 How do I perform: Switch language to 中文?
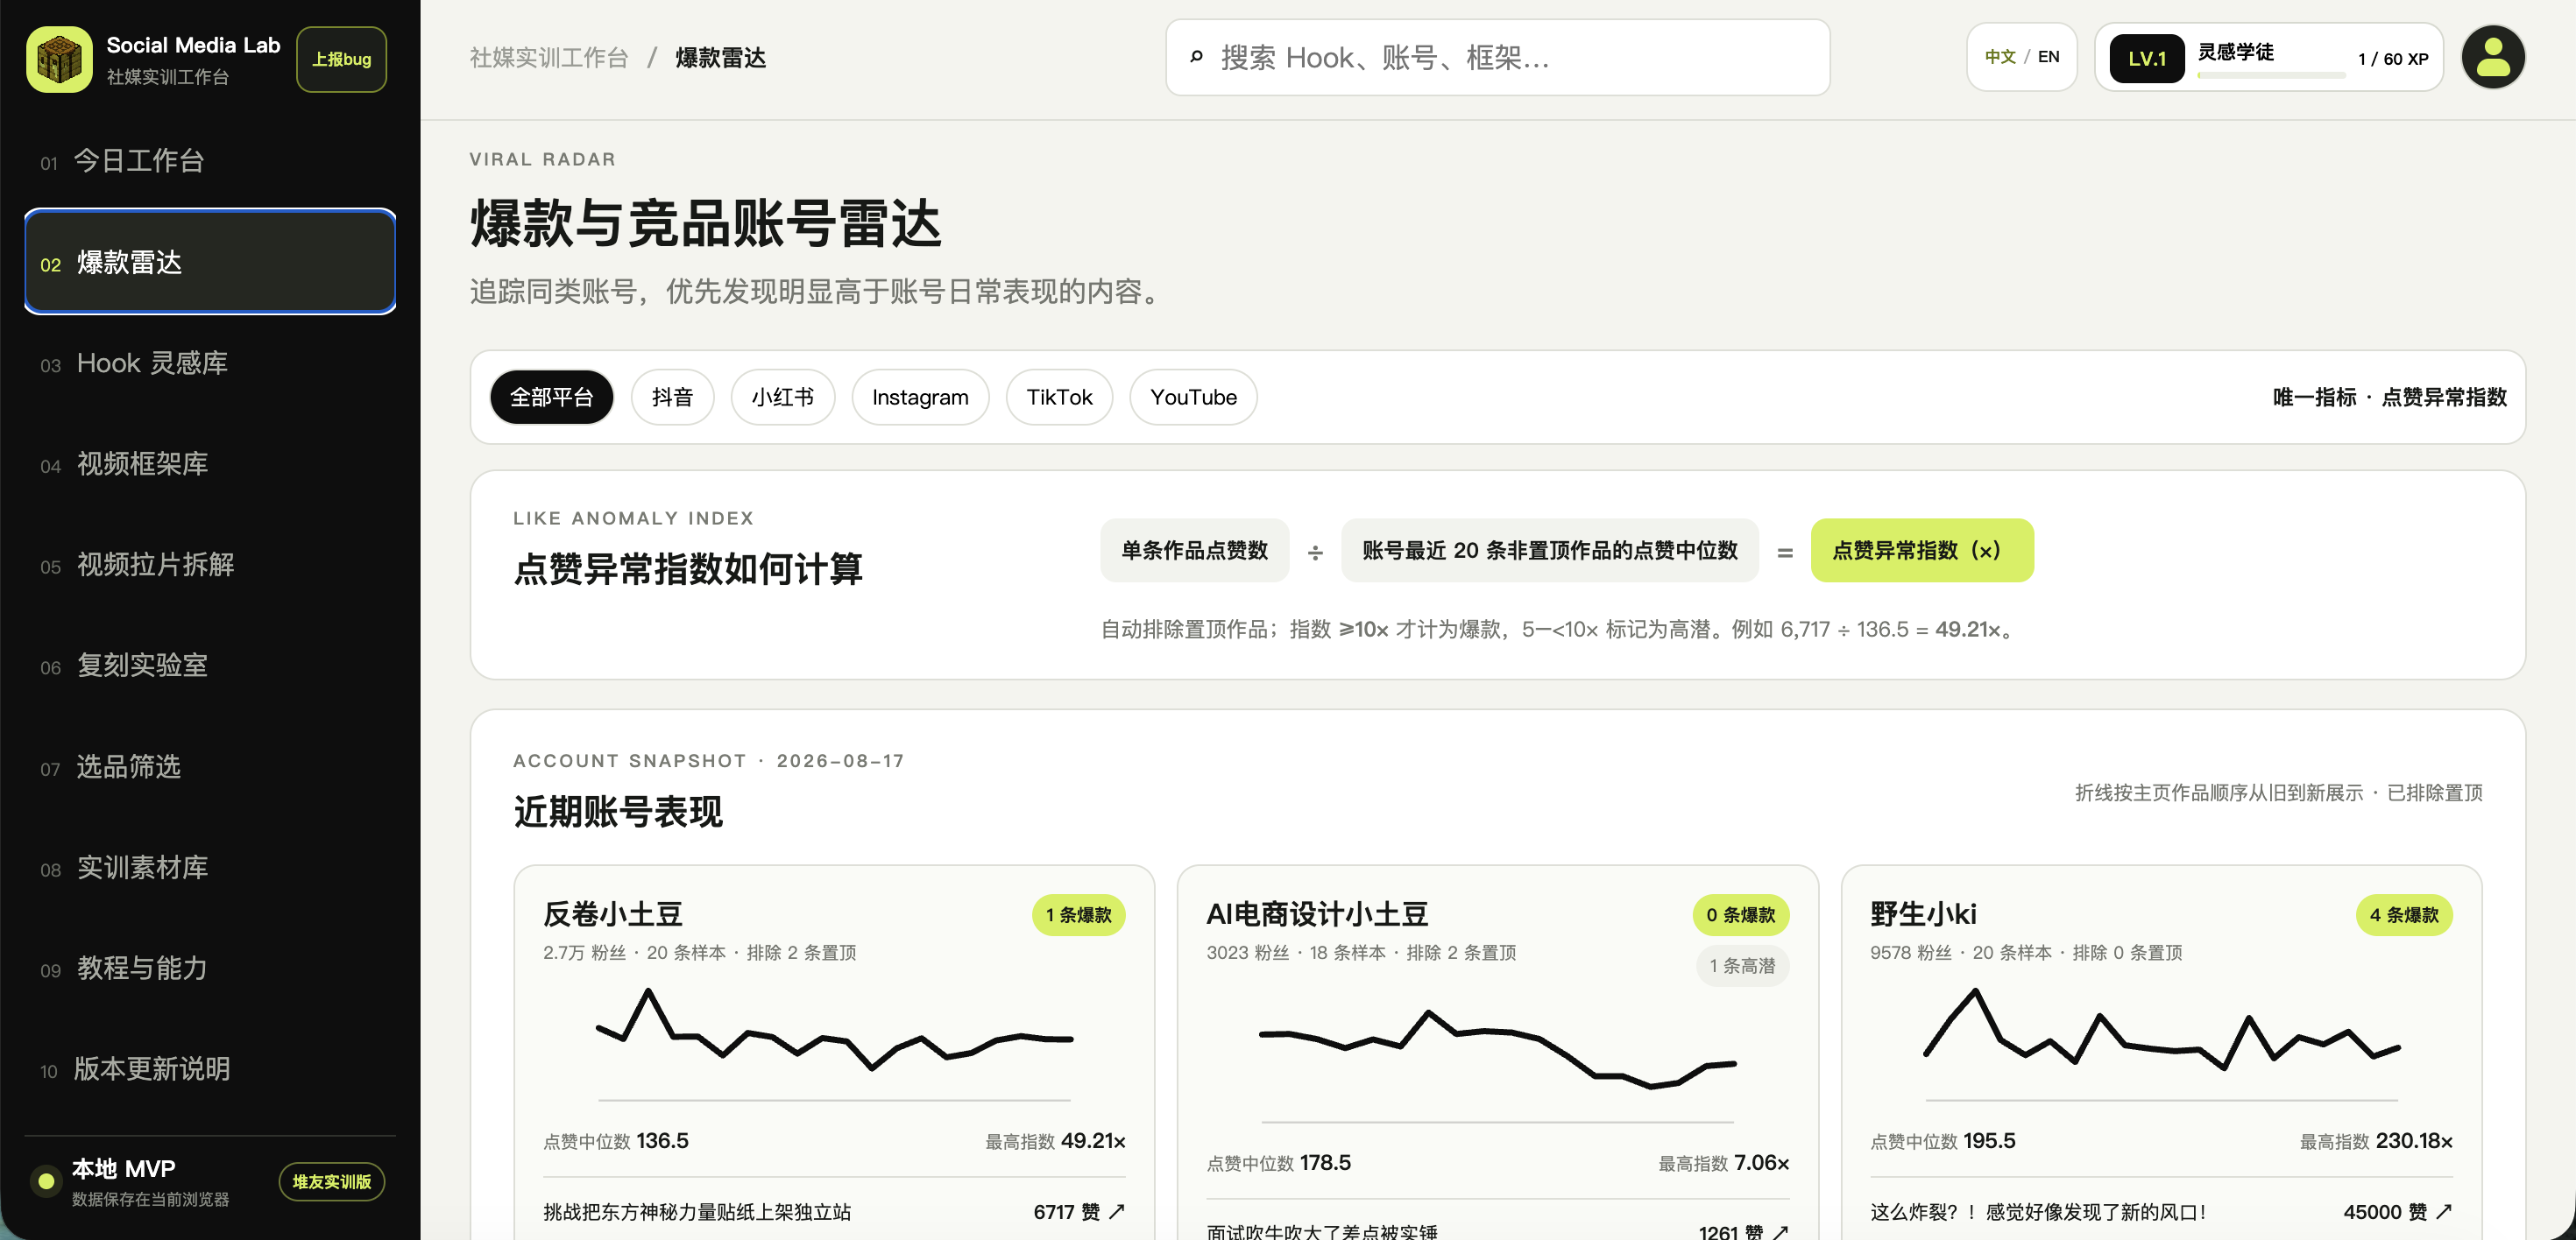tap(2000, 57)
